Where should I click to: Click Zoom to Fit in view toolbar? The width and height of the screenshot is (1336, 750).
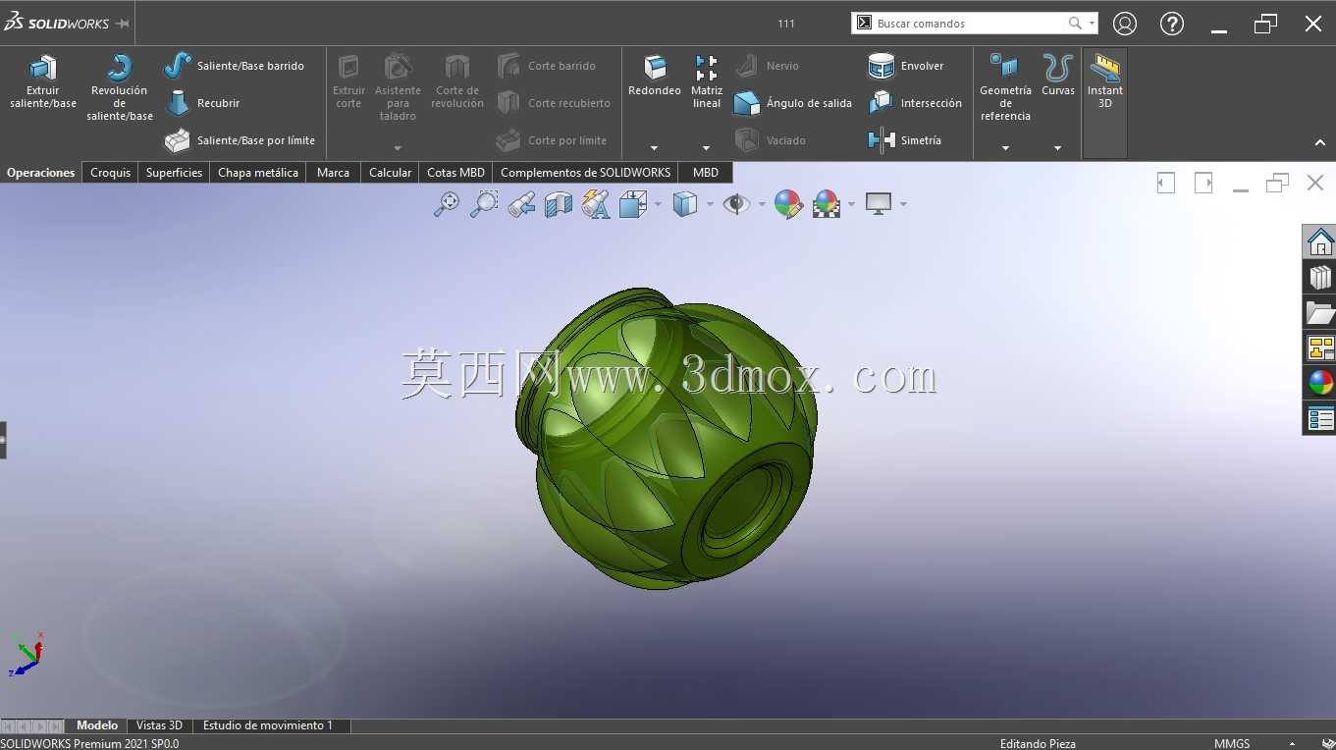click(x=447, y=204)
